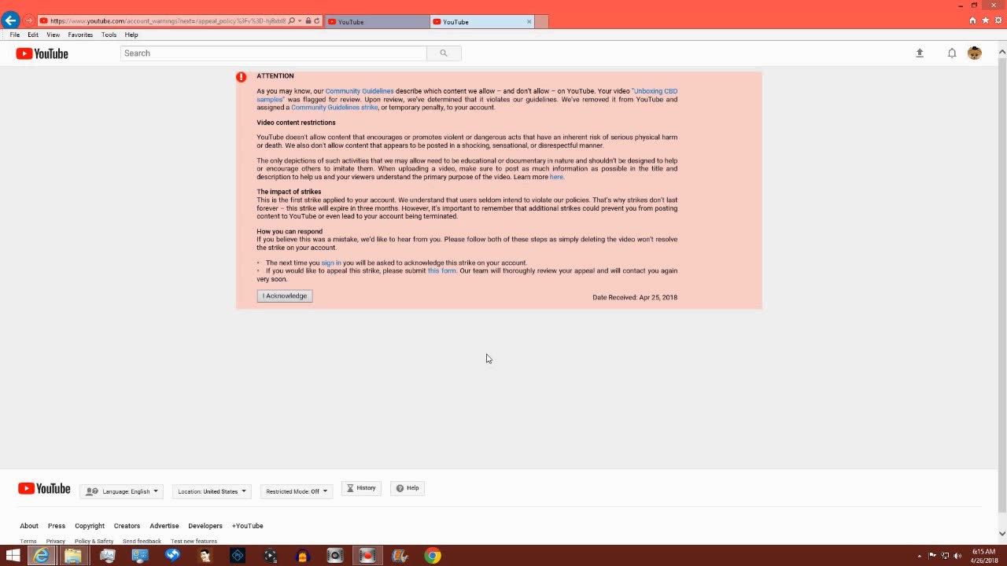Viewport: 1007px width, 566px height.
Task: Click the footer History button
Action: pos(361,488)
